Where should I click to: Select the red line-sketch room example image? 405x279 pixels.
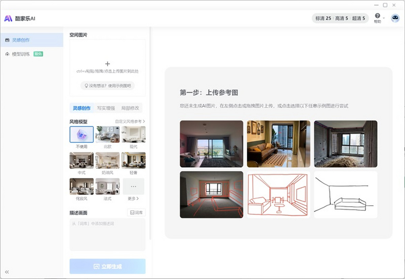(x=278, y=194)
